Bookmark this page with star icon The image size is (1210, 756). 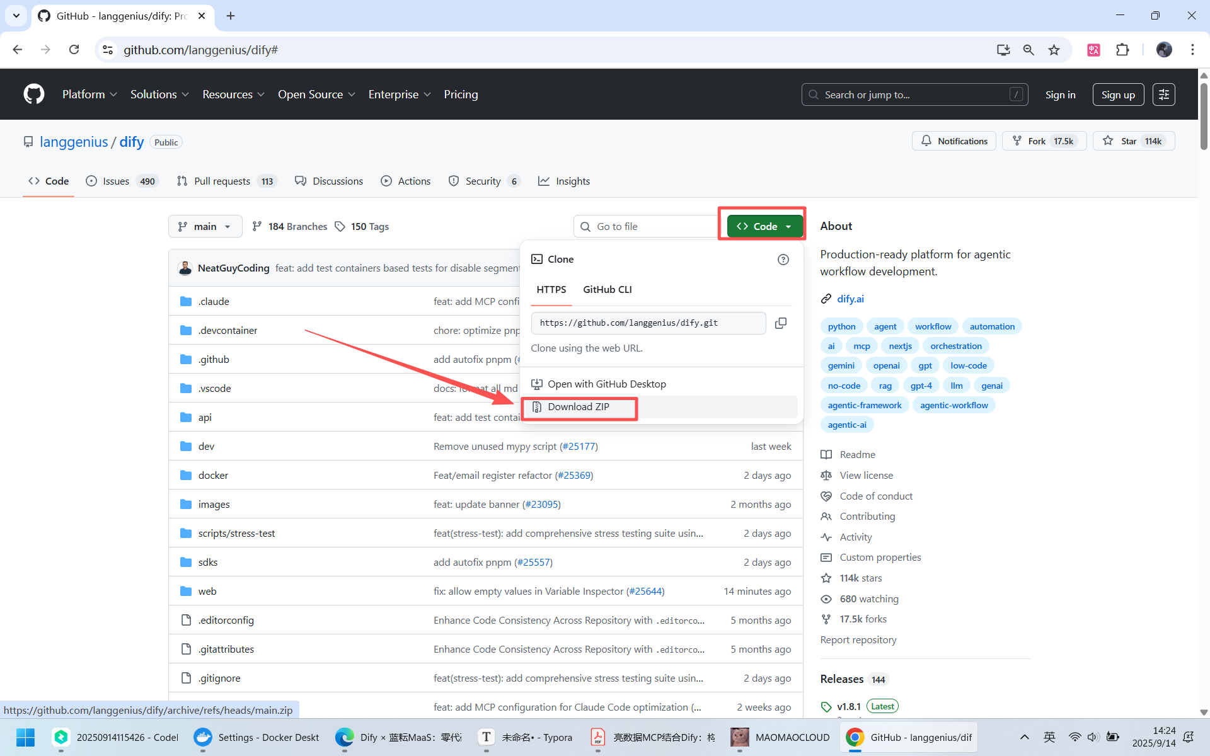click(1054, 50)
